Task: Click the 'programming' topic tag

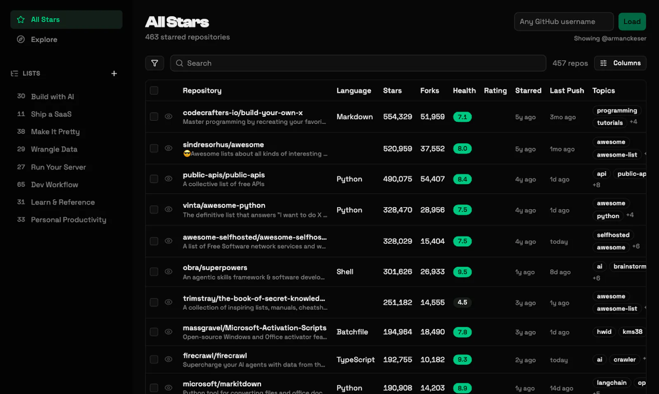Action: pyautogui.click(x=617, y=110)
